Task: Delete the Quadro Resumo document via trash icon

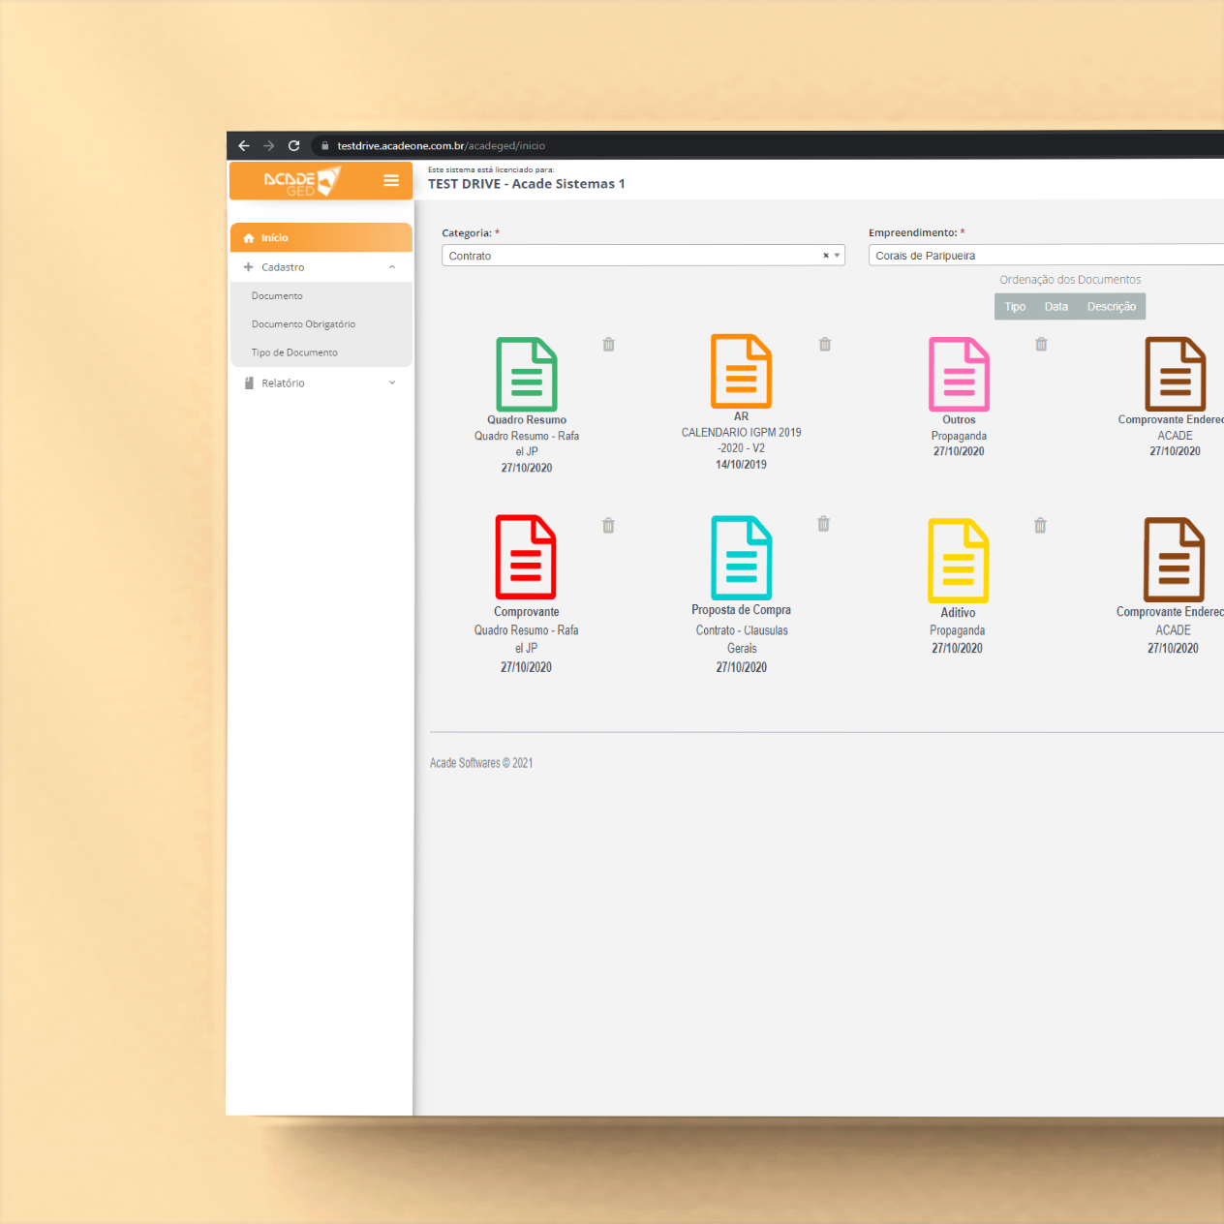Action: (609, 345)
